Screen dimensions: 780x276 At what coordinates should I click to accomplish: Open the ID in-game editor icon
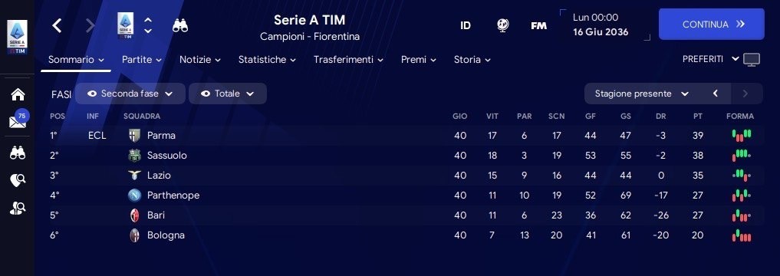(x=466, y=25)
